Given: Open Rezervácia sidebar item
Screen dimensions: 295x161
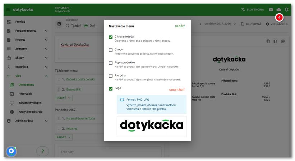Looking at the screenshot, I should [x=26, y=94].
